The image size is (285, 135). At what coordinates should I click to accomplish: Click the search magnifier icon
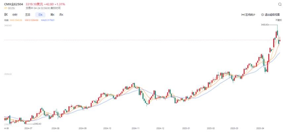[279, 4]
